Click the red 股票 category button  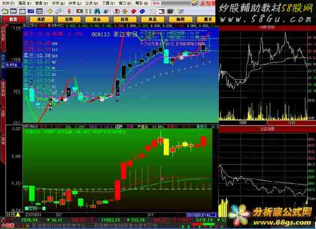[x=14, y=19]
